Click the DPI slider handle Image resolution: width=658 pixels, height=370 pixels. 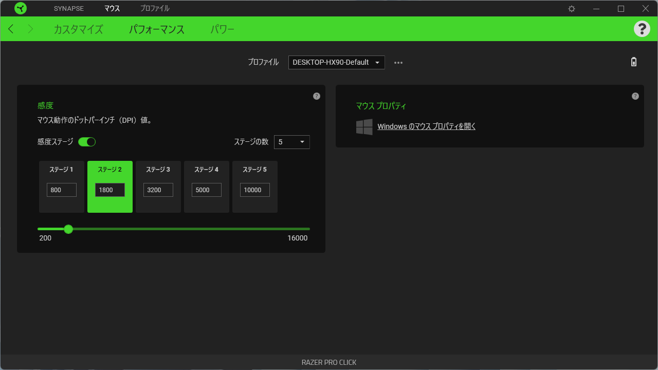click(x=68, y=229)
